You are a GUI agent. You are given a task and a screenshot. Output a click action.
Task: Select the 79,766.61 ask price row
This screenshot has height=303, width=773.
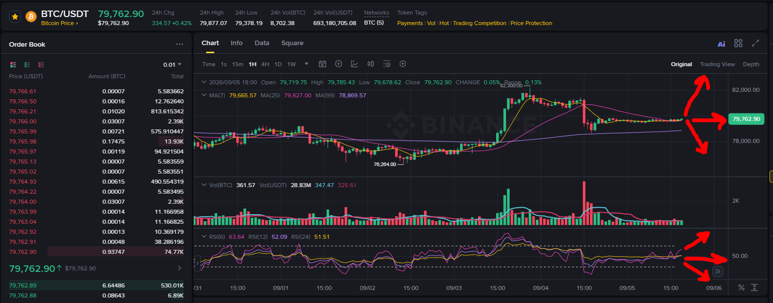point(96,91)
